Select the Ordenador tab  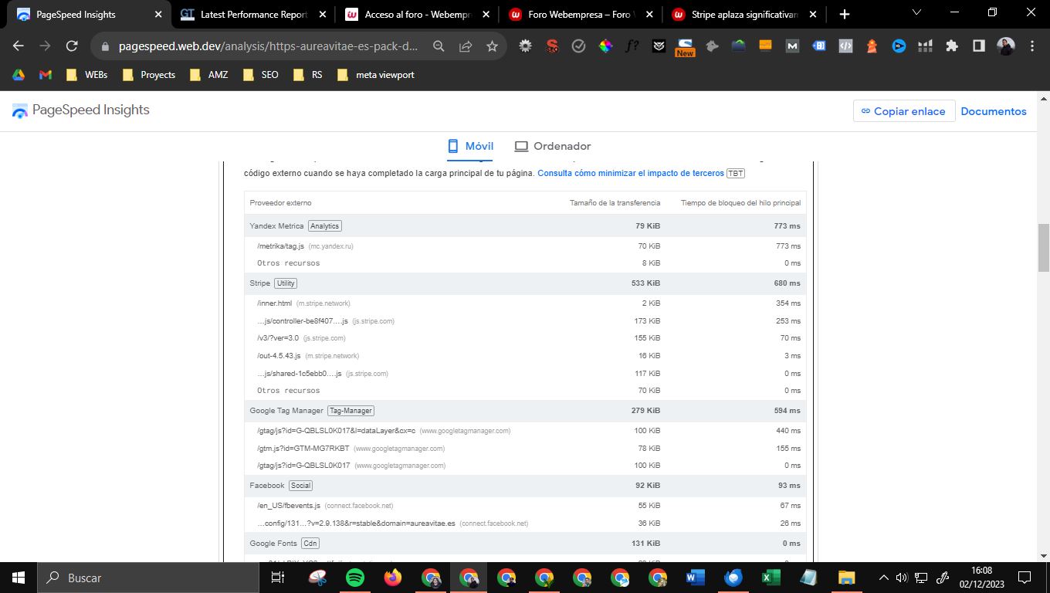point(553,146)
